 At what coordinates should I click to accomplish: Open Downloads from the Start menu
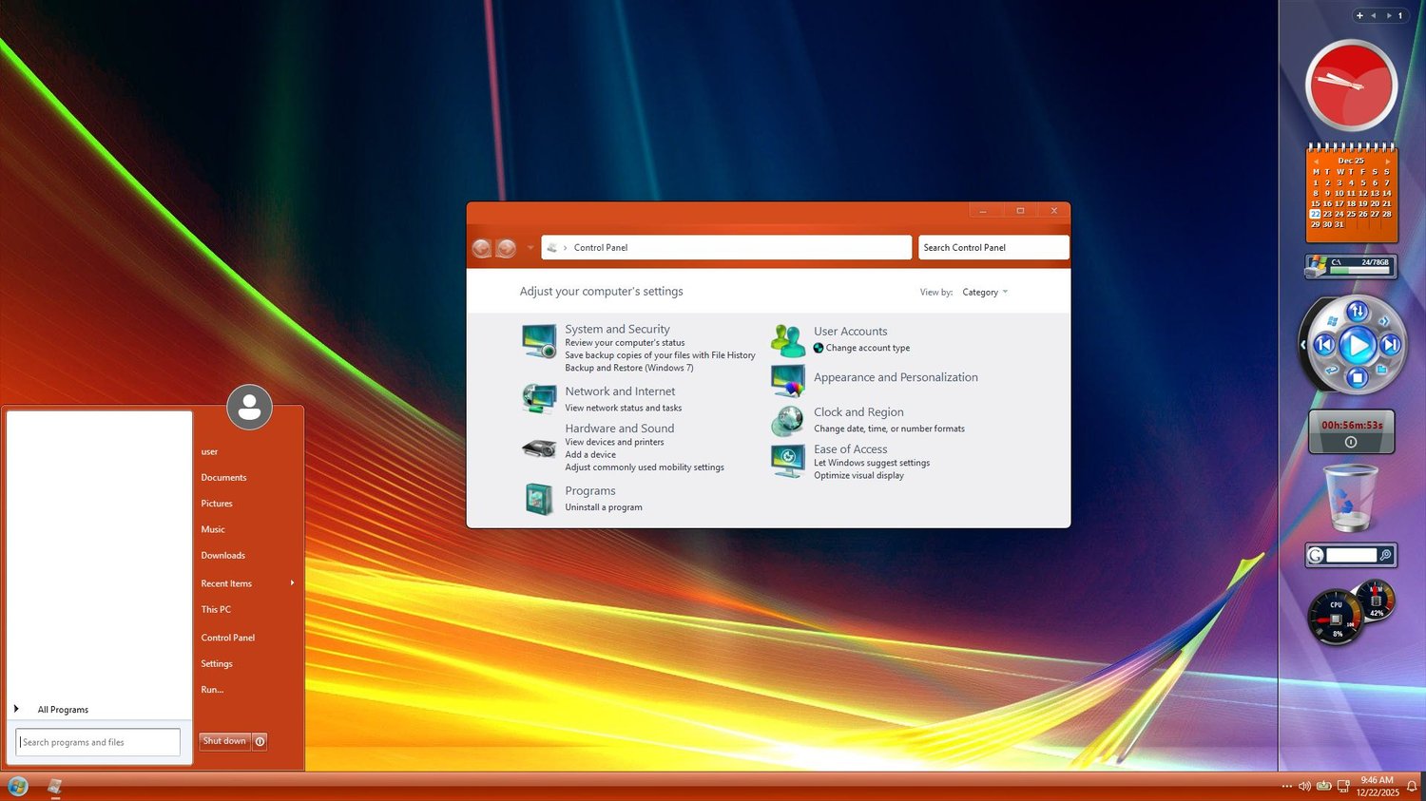[x=222, y=556]
